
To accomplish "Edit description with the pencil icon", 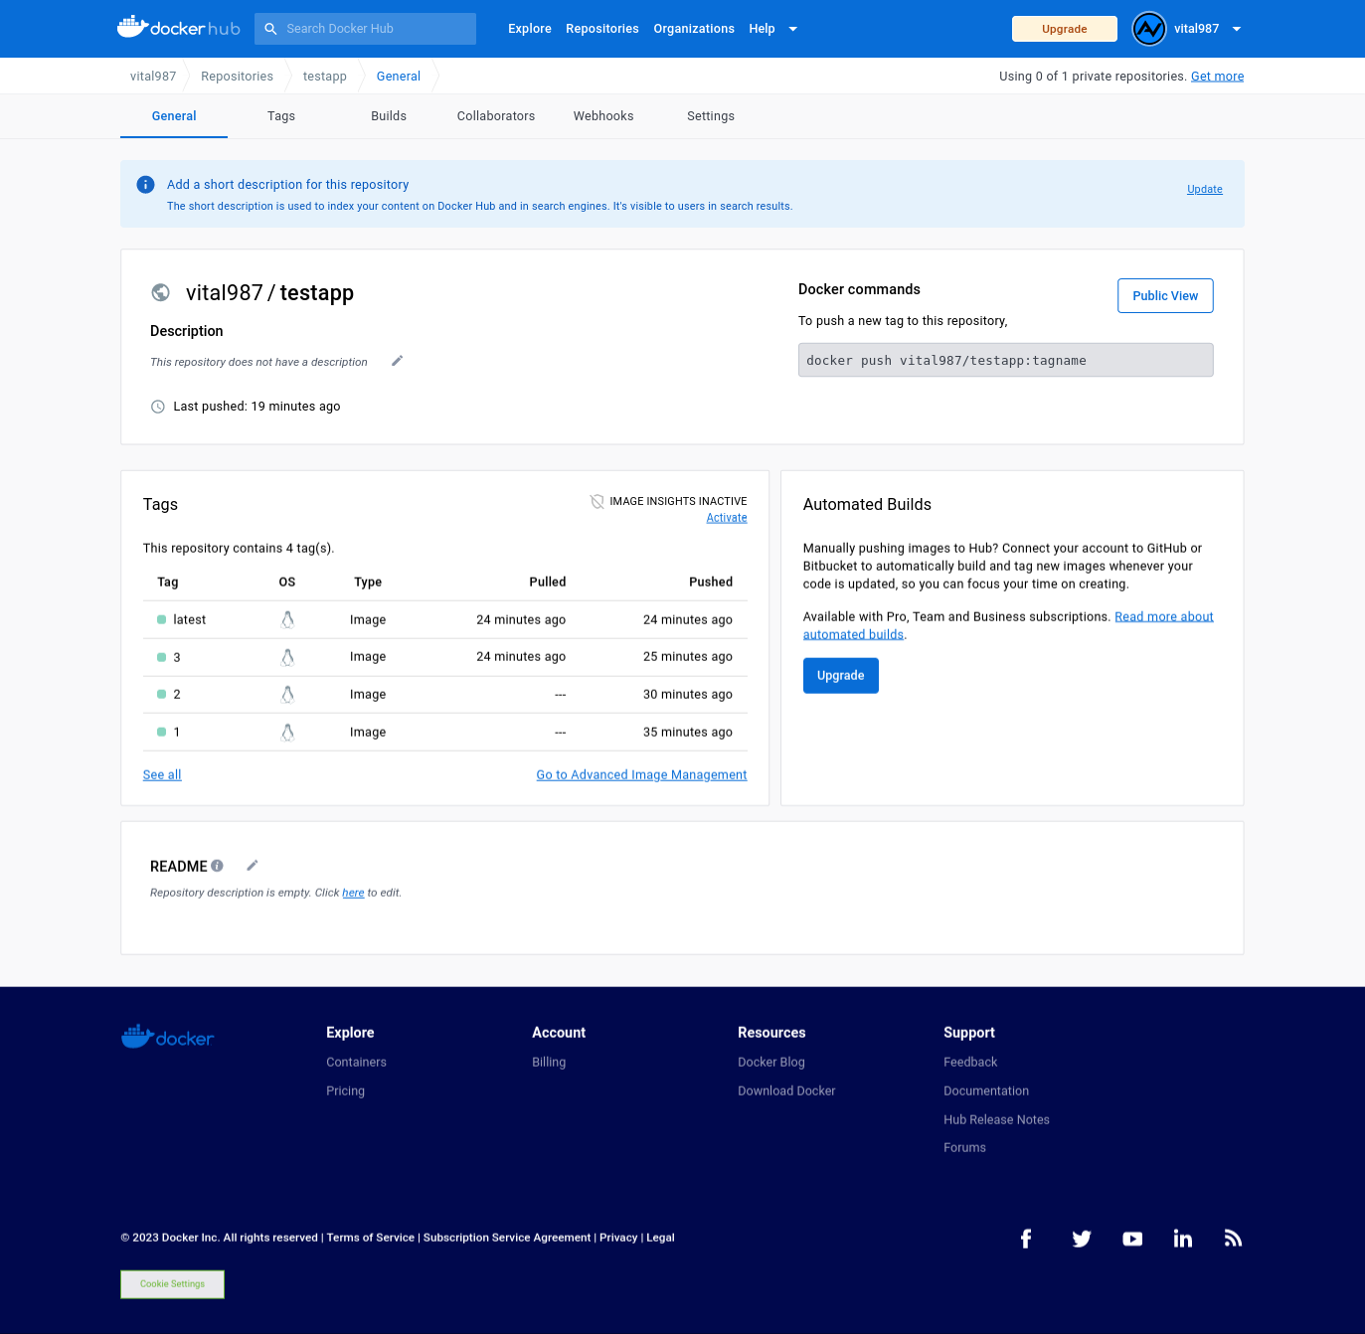I will (397, 361).
